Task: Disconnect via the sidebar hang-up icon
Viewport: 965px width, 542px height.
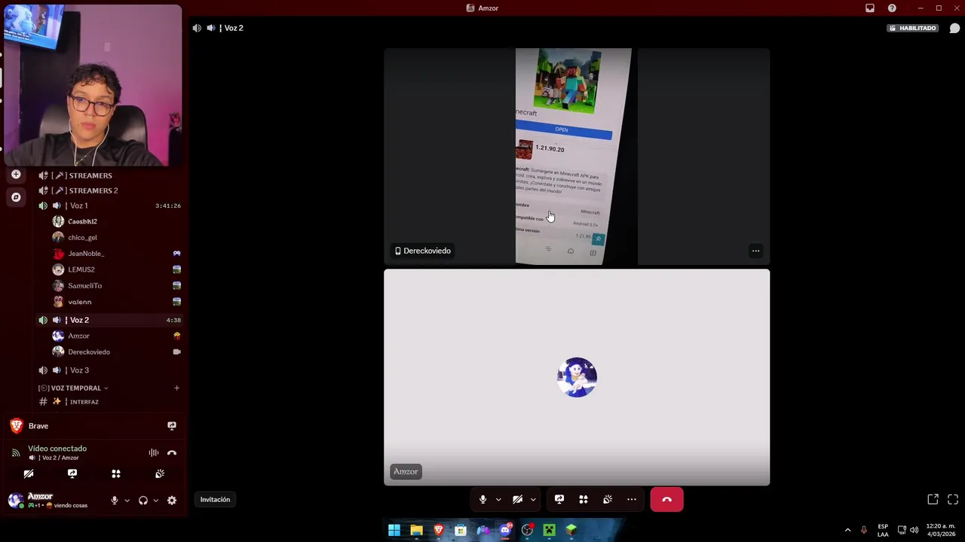Action: tap(172, 452)
